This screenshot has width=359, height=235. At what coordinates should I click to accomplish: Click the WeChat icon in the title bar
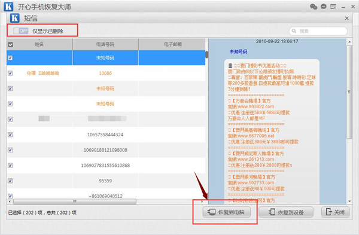pos(314,7)
